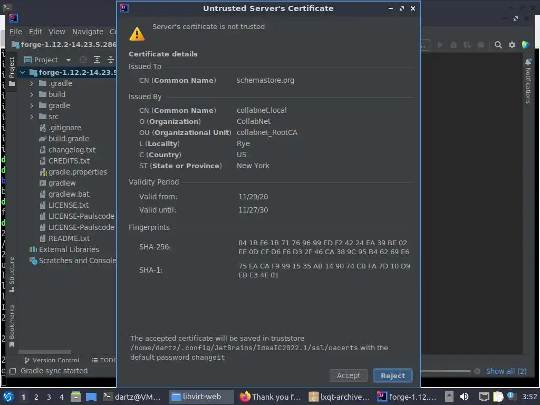540x405 pixels.
Task: Open the TODO tool window
Action: (104, 360)
